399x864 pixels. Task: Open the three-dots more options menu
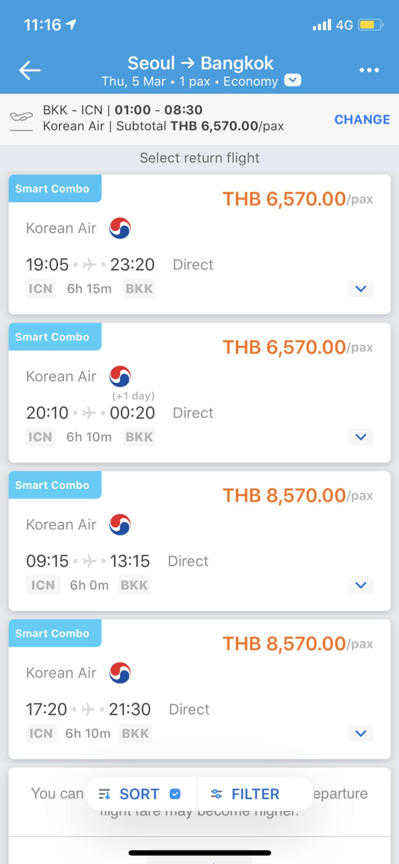point(369,70)
